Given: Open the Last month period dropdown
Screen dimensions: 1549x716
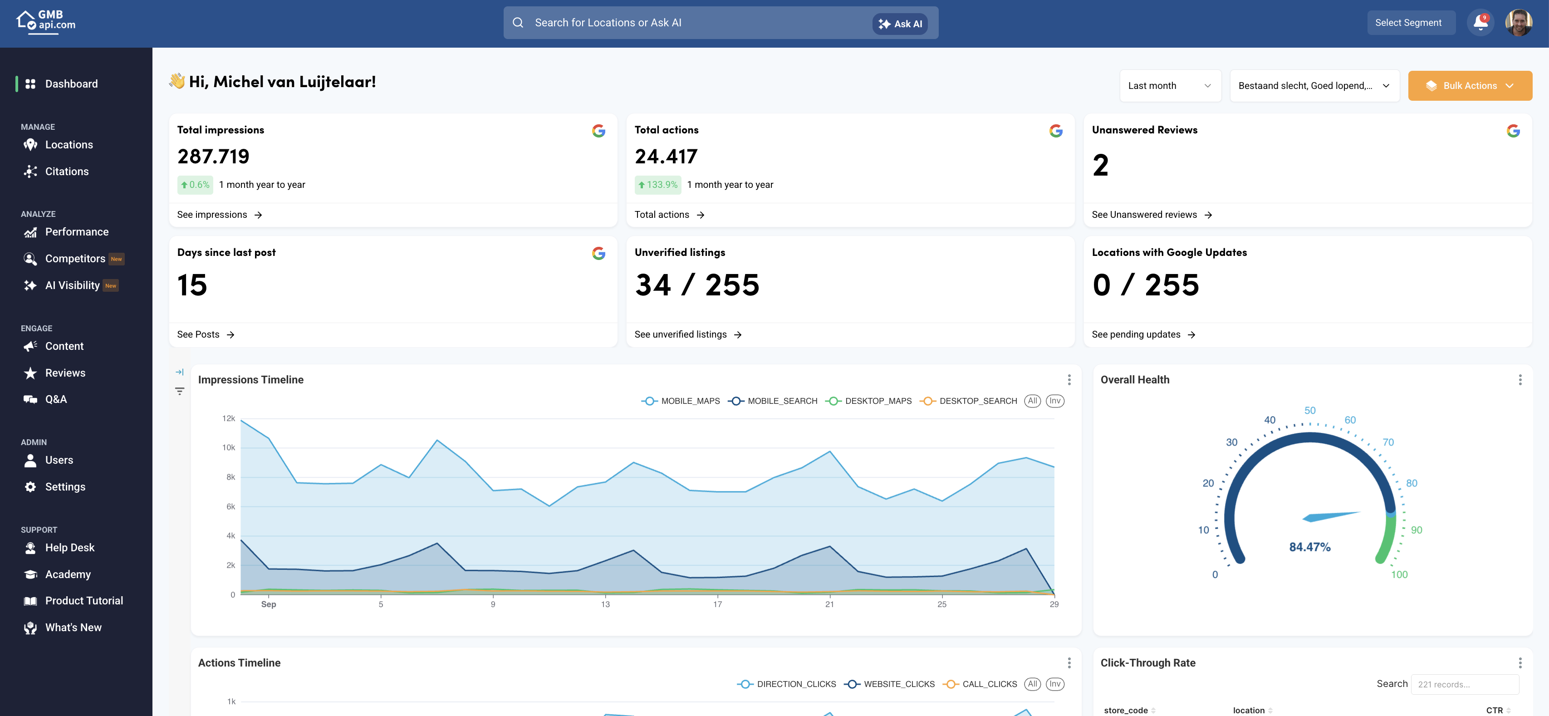Looking at the screenshot, I should coord(1170,86).
